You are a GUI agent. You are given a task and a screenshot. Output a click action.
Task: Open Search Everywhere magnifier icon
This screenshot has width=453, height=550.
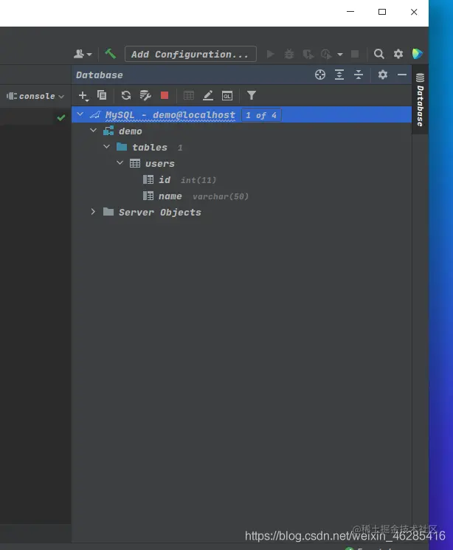click(379, 54)
